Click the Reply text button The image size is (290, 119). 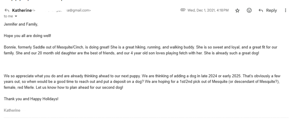point(271,10)
